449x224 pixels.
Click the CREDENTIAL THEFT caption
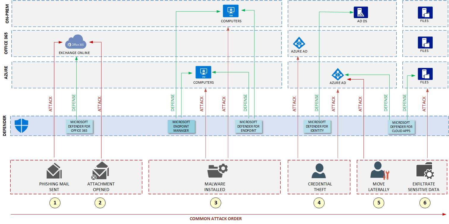(320, 187)
